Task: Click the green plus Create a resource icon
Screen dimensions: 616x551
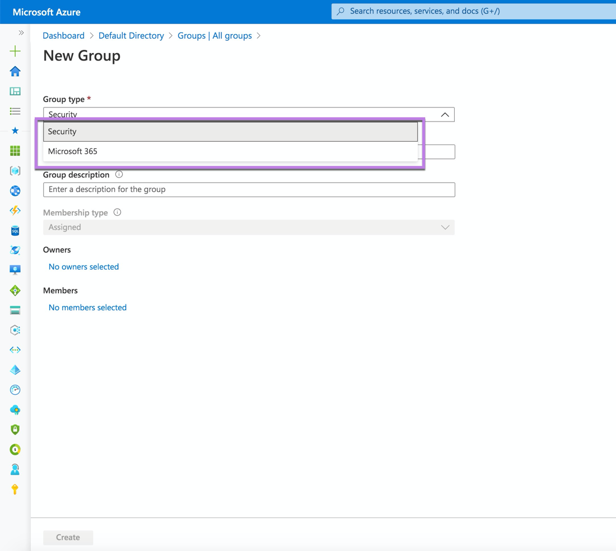Action: [15, 51]
